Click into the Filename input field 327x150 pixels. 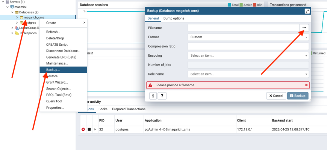point(243,27)
